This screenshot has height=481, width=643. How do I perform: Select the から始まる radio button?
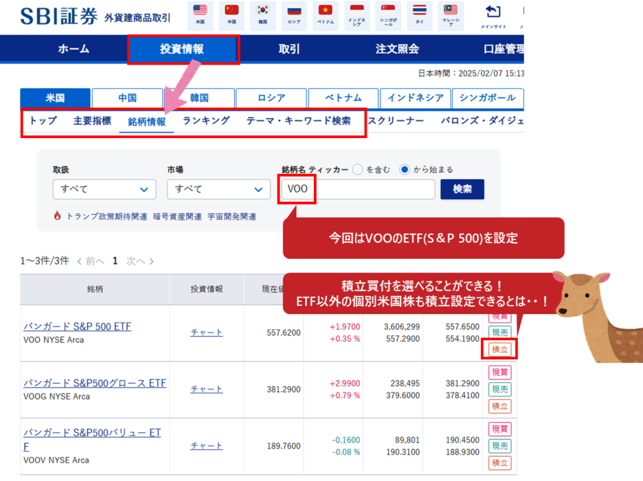click(404, 170)
